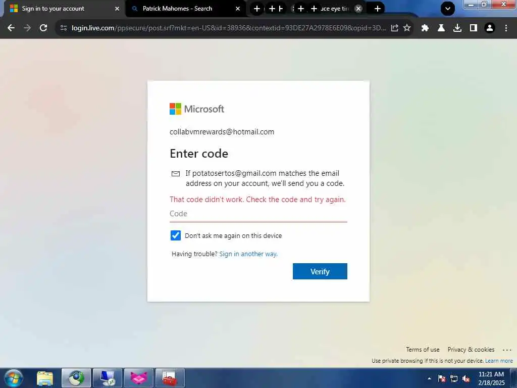
Task: Click the 'Enter code' heading
Action: tap(199, 154)
